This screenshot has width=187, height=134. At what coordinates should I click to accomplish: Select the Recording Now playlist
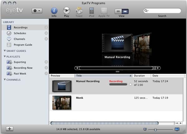pos(25,68)
